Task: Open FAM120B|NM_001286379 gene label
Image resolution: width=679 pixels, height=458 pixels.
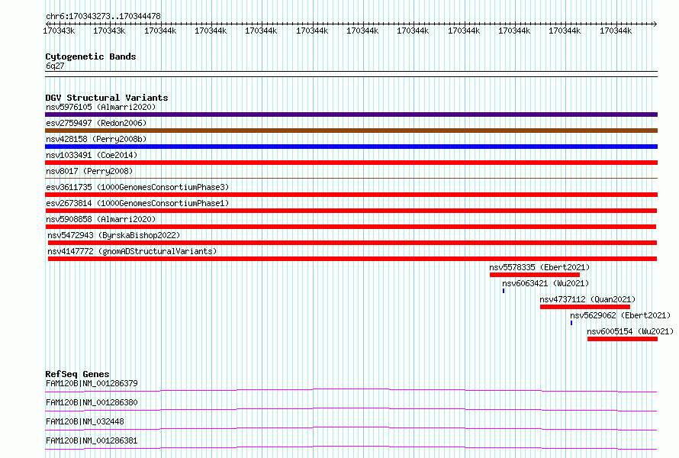Action: click(92, 383)
